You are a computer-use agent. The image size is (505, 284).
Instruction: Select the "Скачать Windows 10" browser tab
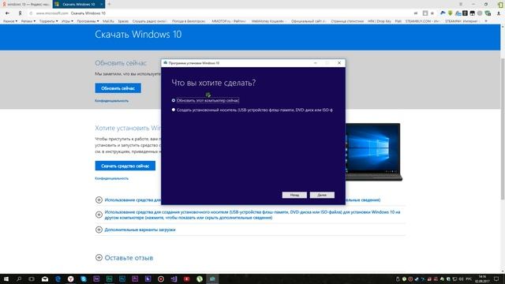tap(79, 4)
